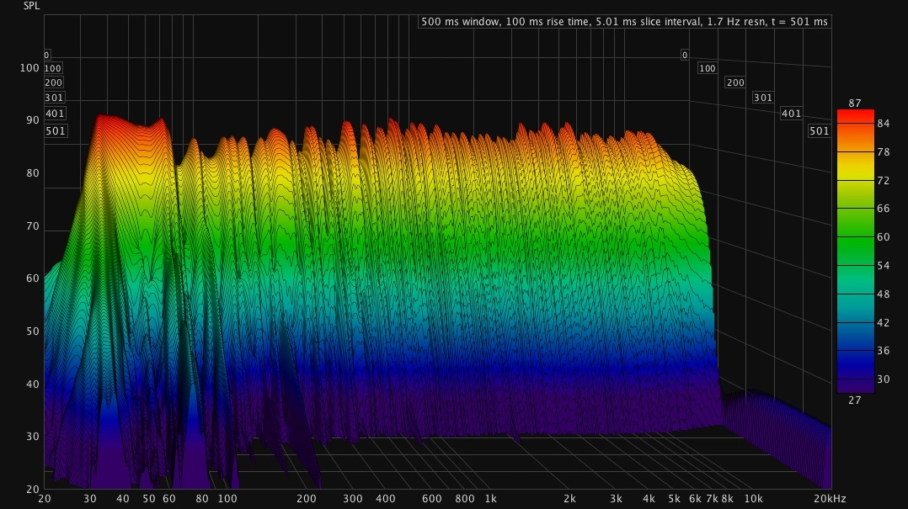Click the 301 time slice label on the left
This screenshot has height=509, width=908.
54,98
